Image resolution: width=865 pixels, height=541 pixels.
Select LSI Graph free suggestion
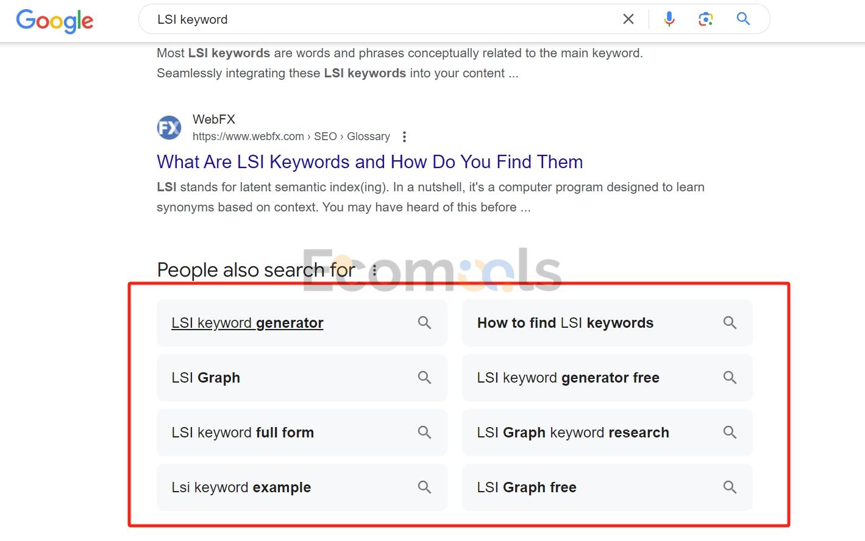tap(607, 487)
